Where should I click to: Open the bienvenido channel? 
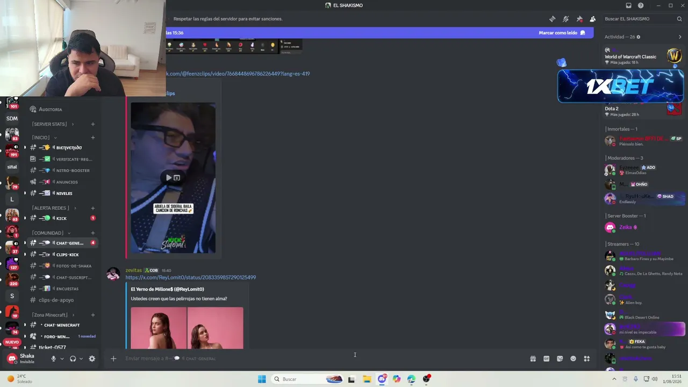(64, 147)
